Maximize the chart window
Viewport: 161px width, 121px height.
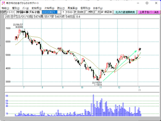[147, 3]
